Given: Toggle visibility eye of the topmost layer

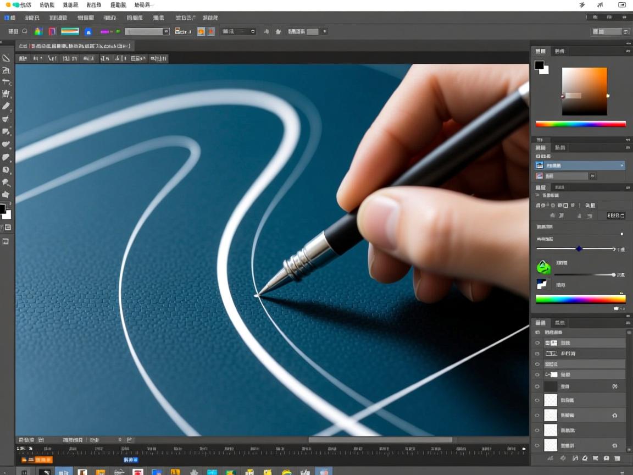Looking at the screenshot, I should click(537, 343).
